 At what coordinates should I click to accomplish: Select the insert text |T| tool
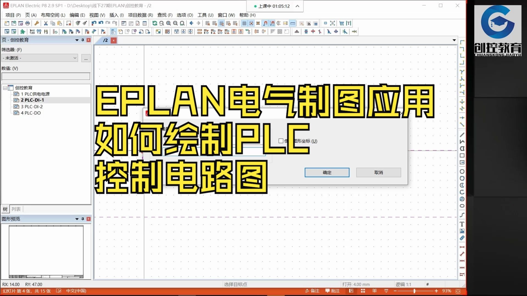tap(349, 23)
